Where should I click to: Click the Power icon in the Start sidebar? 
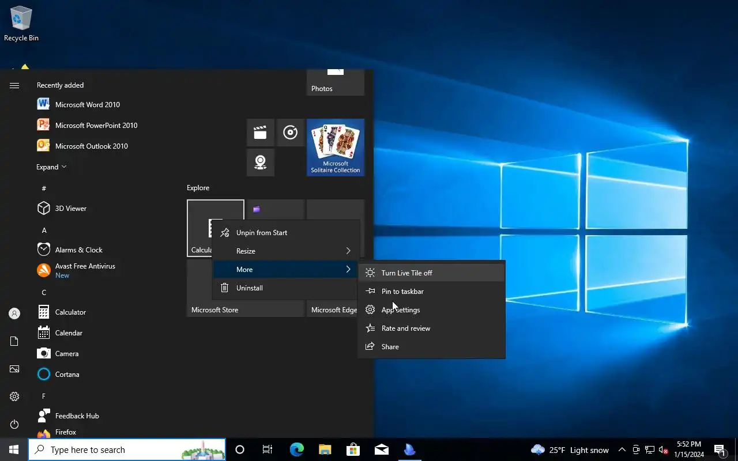click(x=14, y=424)
